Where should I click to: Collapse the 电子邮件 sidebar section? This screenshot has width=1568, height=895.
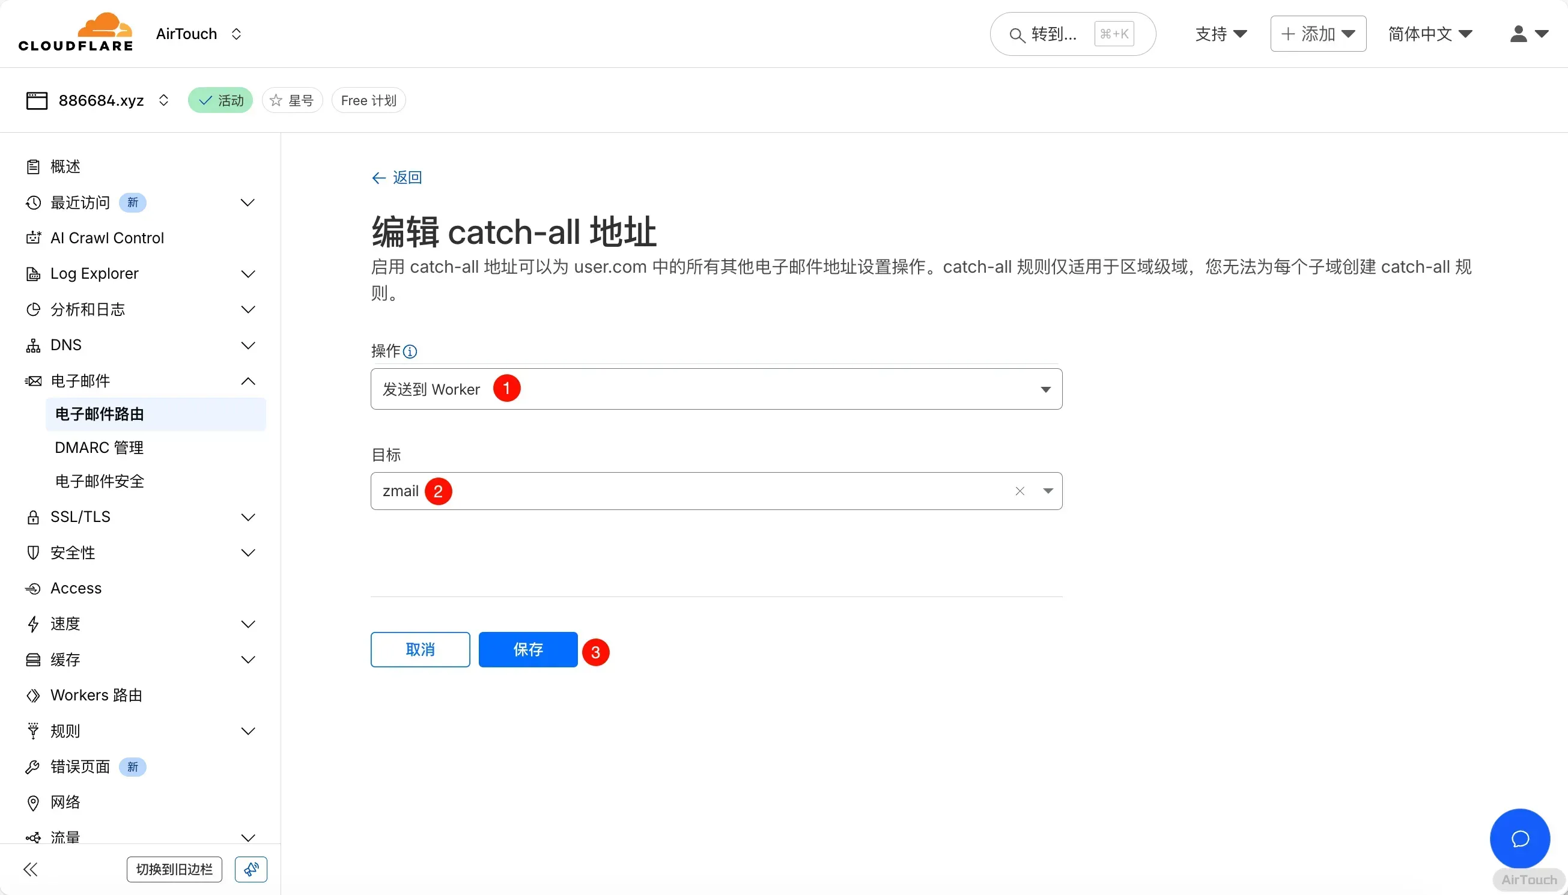point(248,381)
